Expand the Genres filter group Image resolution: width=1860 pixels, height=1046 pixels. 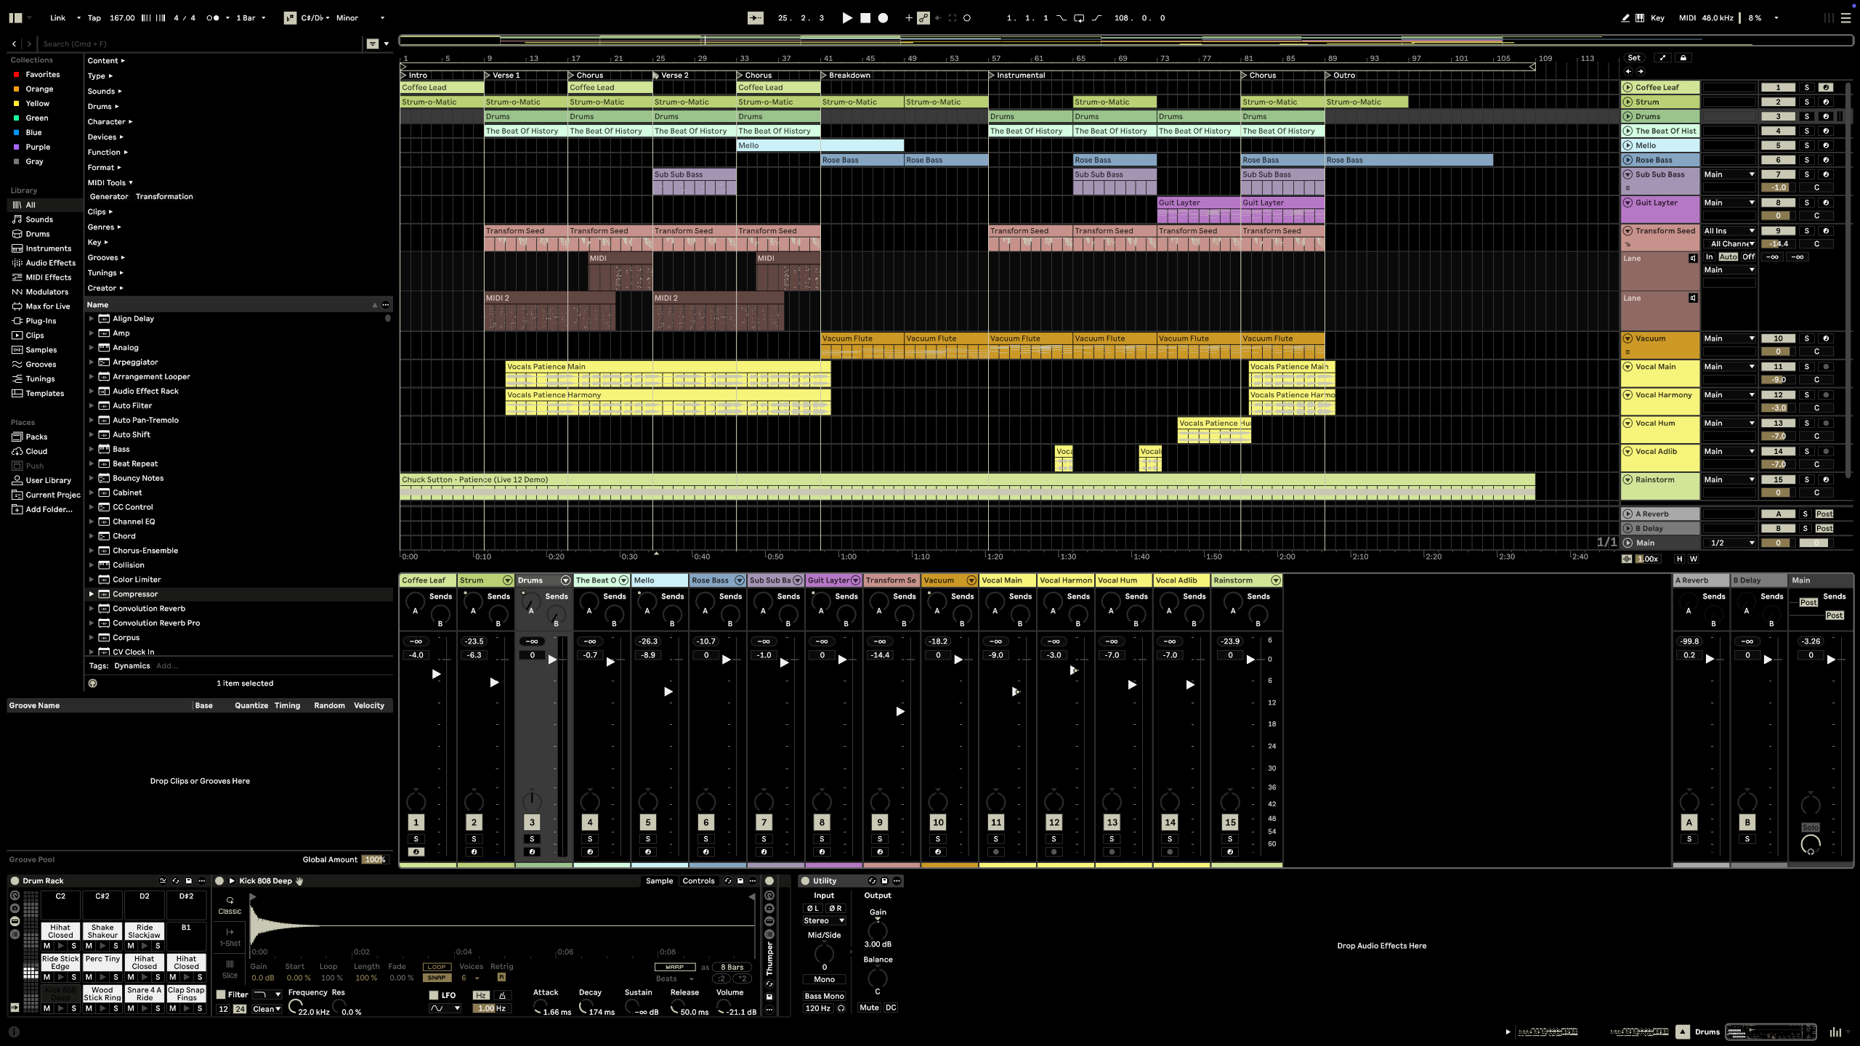click(104, 227)
